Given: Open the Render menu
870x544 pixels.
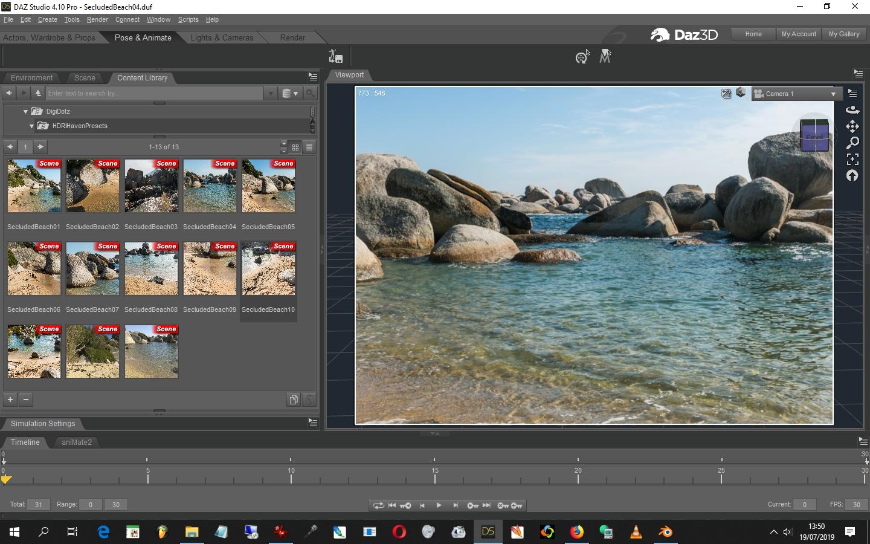Looking at the screenshot, I should tap(97, 19).
